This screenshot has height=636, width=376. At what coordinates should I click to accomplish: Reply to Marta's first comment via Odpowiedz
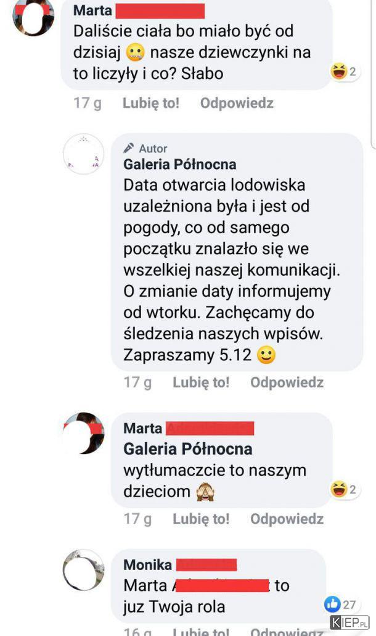point(237,103)
